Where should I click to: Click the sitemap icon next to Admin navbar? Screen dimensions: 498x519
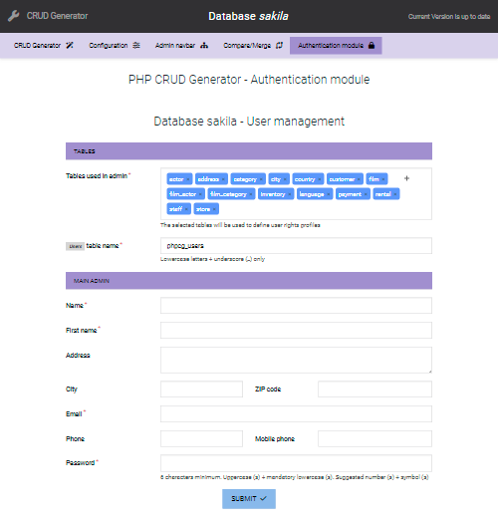tap(204, 45)
